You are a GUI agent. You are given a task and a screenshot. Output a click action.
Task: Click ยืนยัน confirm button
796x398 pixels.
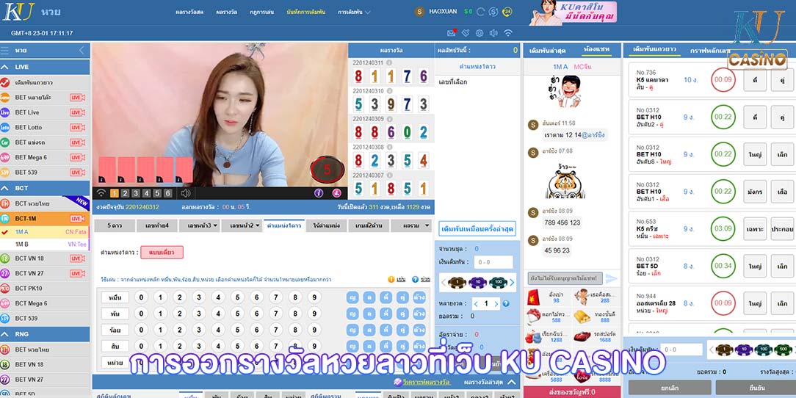[x=756, y=388]
